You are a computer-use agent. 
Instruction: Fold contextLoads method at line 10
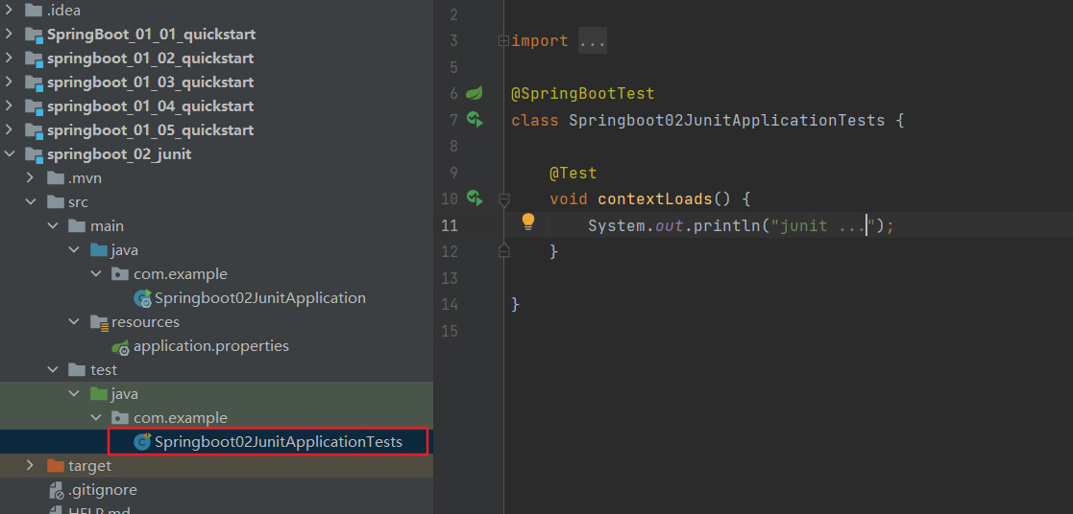pyautogui.click(x=503, y=199)
